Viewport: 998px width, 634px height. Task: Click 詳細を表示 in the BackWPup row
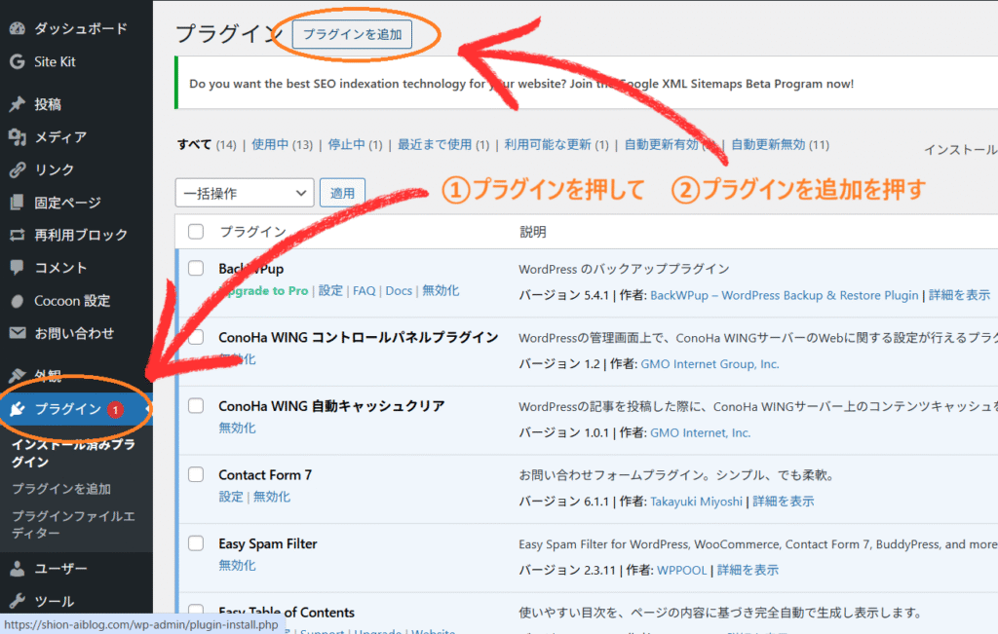click(x=959, y=295)
